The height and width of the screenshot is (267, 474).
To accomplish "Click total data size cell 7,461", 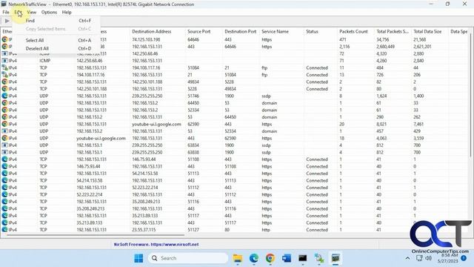I will [418, 124].
